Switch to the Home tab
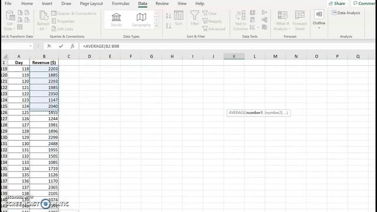 click(27, 4)
